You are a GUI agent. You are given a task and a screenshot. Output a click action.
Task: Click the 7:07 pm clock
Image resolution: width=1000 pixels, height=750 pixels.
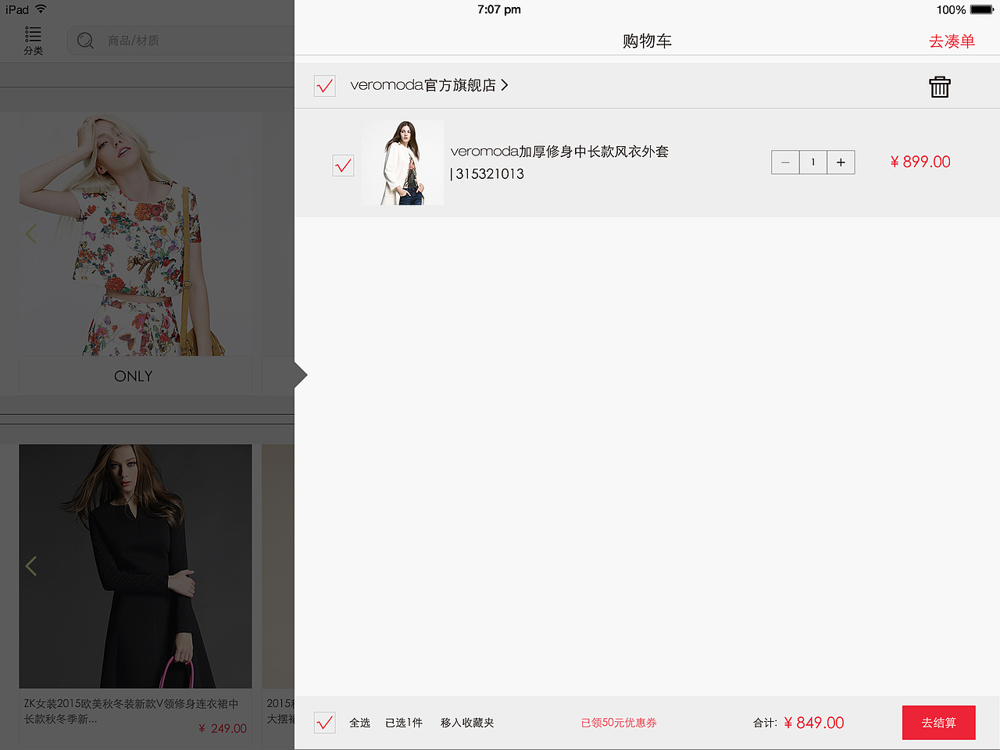click(499, 9)
